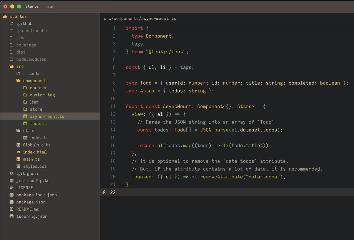Click the text lines icon beside LICENSE
This screenshot has width=354, height=240.
pos(12,188)
